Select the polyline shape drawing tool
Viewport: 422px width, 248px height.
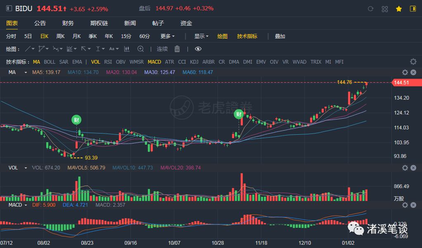click(x=41, y=49)
